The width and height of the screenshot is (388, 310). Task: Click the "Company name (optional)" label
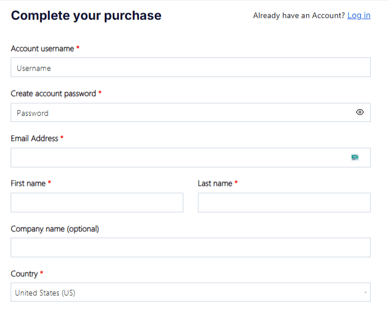(55, 229)
